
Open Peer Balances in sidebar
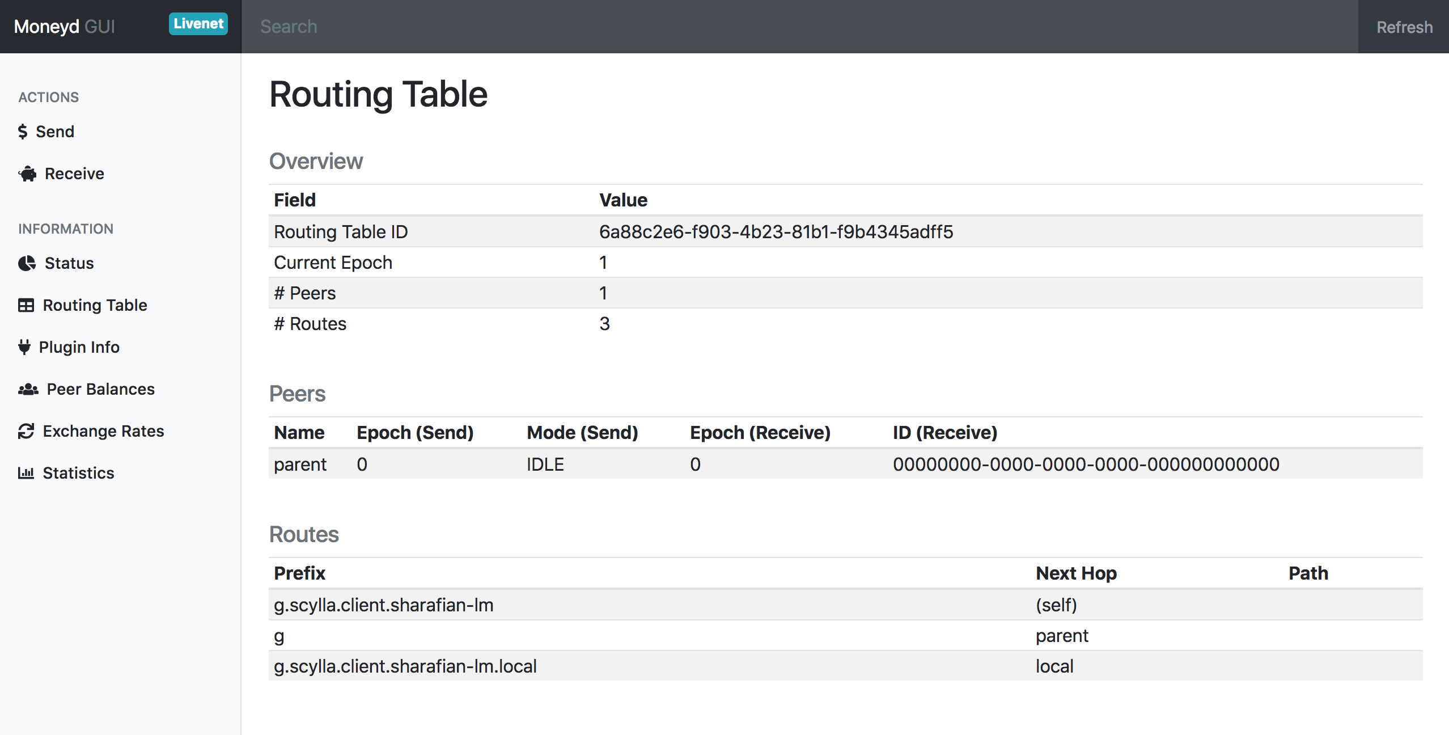pos(100,389)
